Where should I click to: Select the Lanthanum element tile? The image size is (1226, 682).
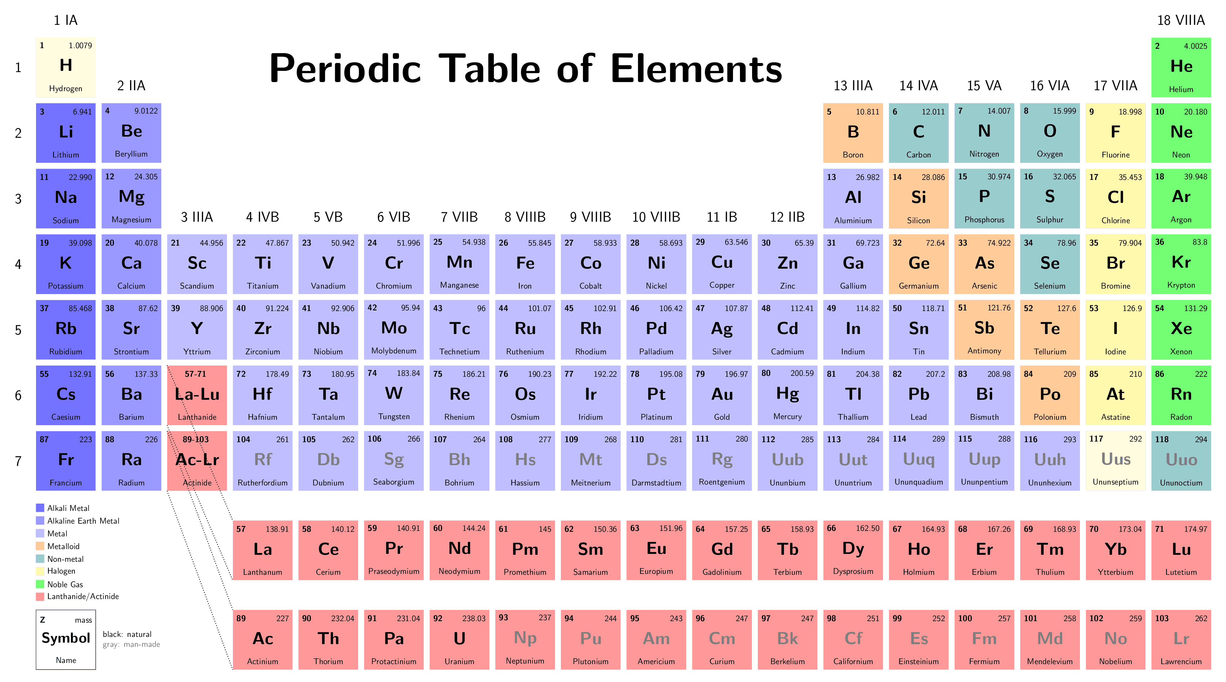[x=263, y=550]
